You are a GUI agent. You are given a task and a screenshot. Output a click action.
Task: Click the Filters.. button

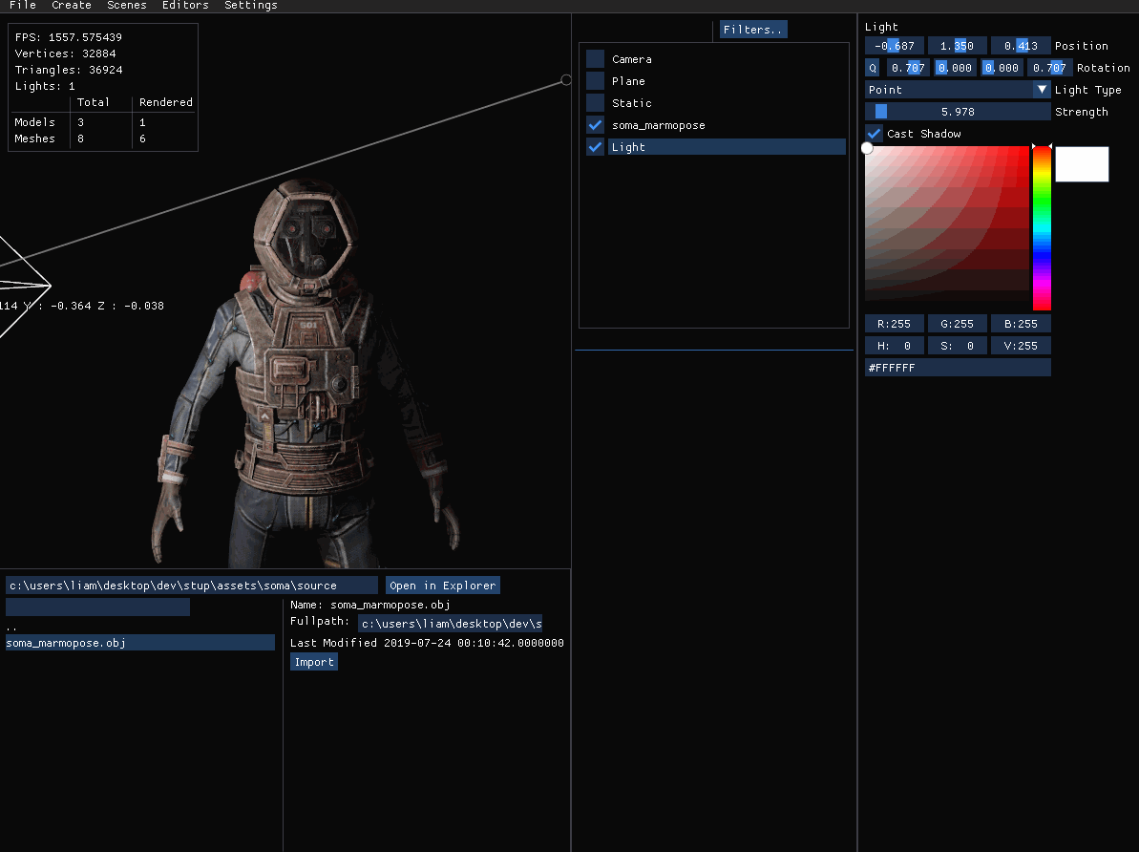coord(753,30)
